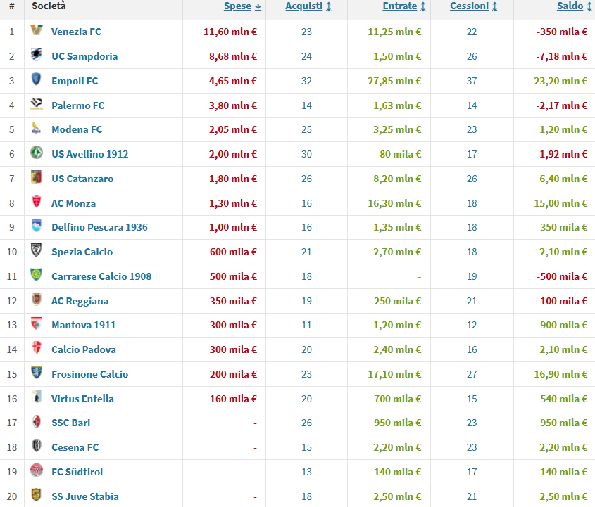Click Sampdoria's 24 acquisti count

[x=306, y=56]
